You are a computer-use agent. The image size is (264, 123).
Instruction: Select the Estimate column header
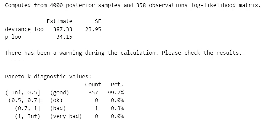pos(59,21)
